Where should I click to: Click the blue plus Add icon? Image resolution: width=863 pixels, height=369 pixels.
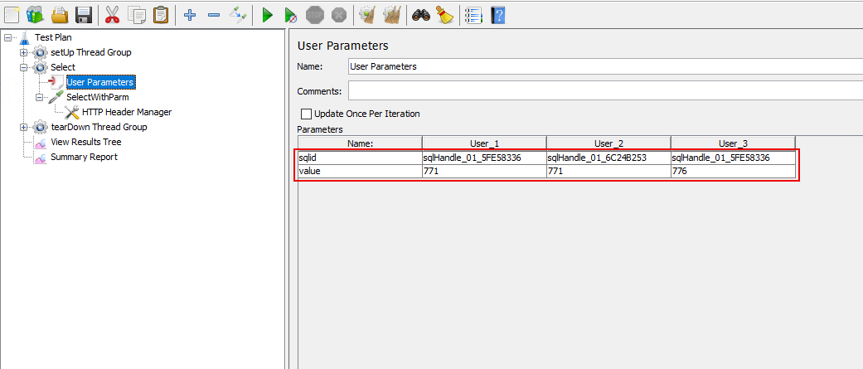[x=190, y=14]
